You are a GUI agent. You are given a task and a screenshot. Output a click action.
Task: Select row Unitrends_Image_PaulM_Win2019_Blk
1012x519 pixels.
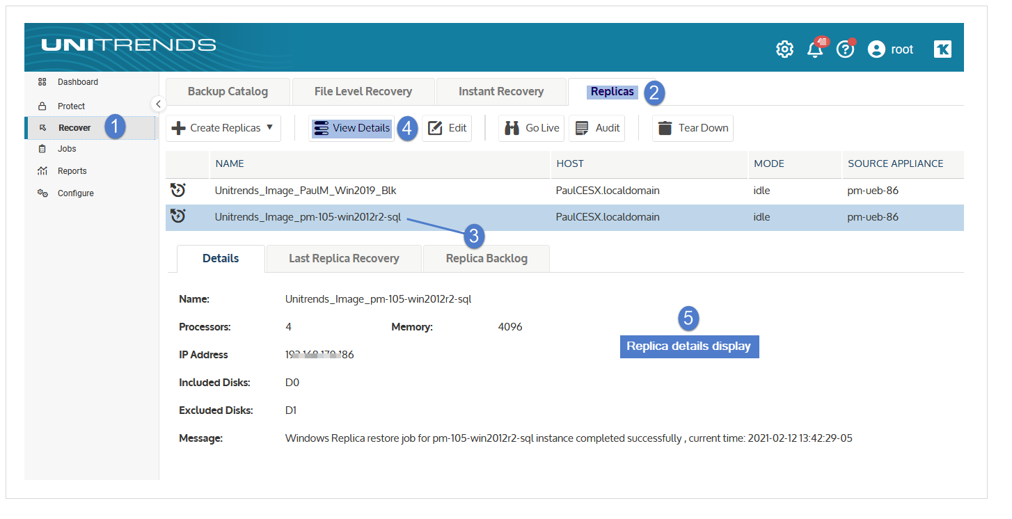point(564,191)
